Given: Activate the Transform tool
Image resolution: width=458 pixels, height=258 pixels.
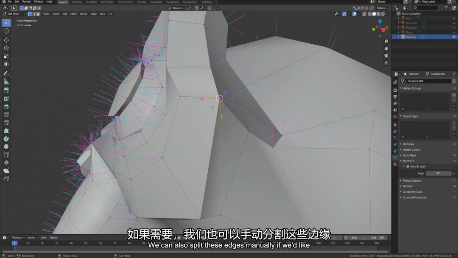Looking at the screenshot, I should pyautogui.click(x=6, y=64).
